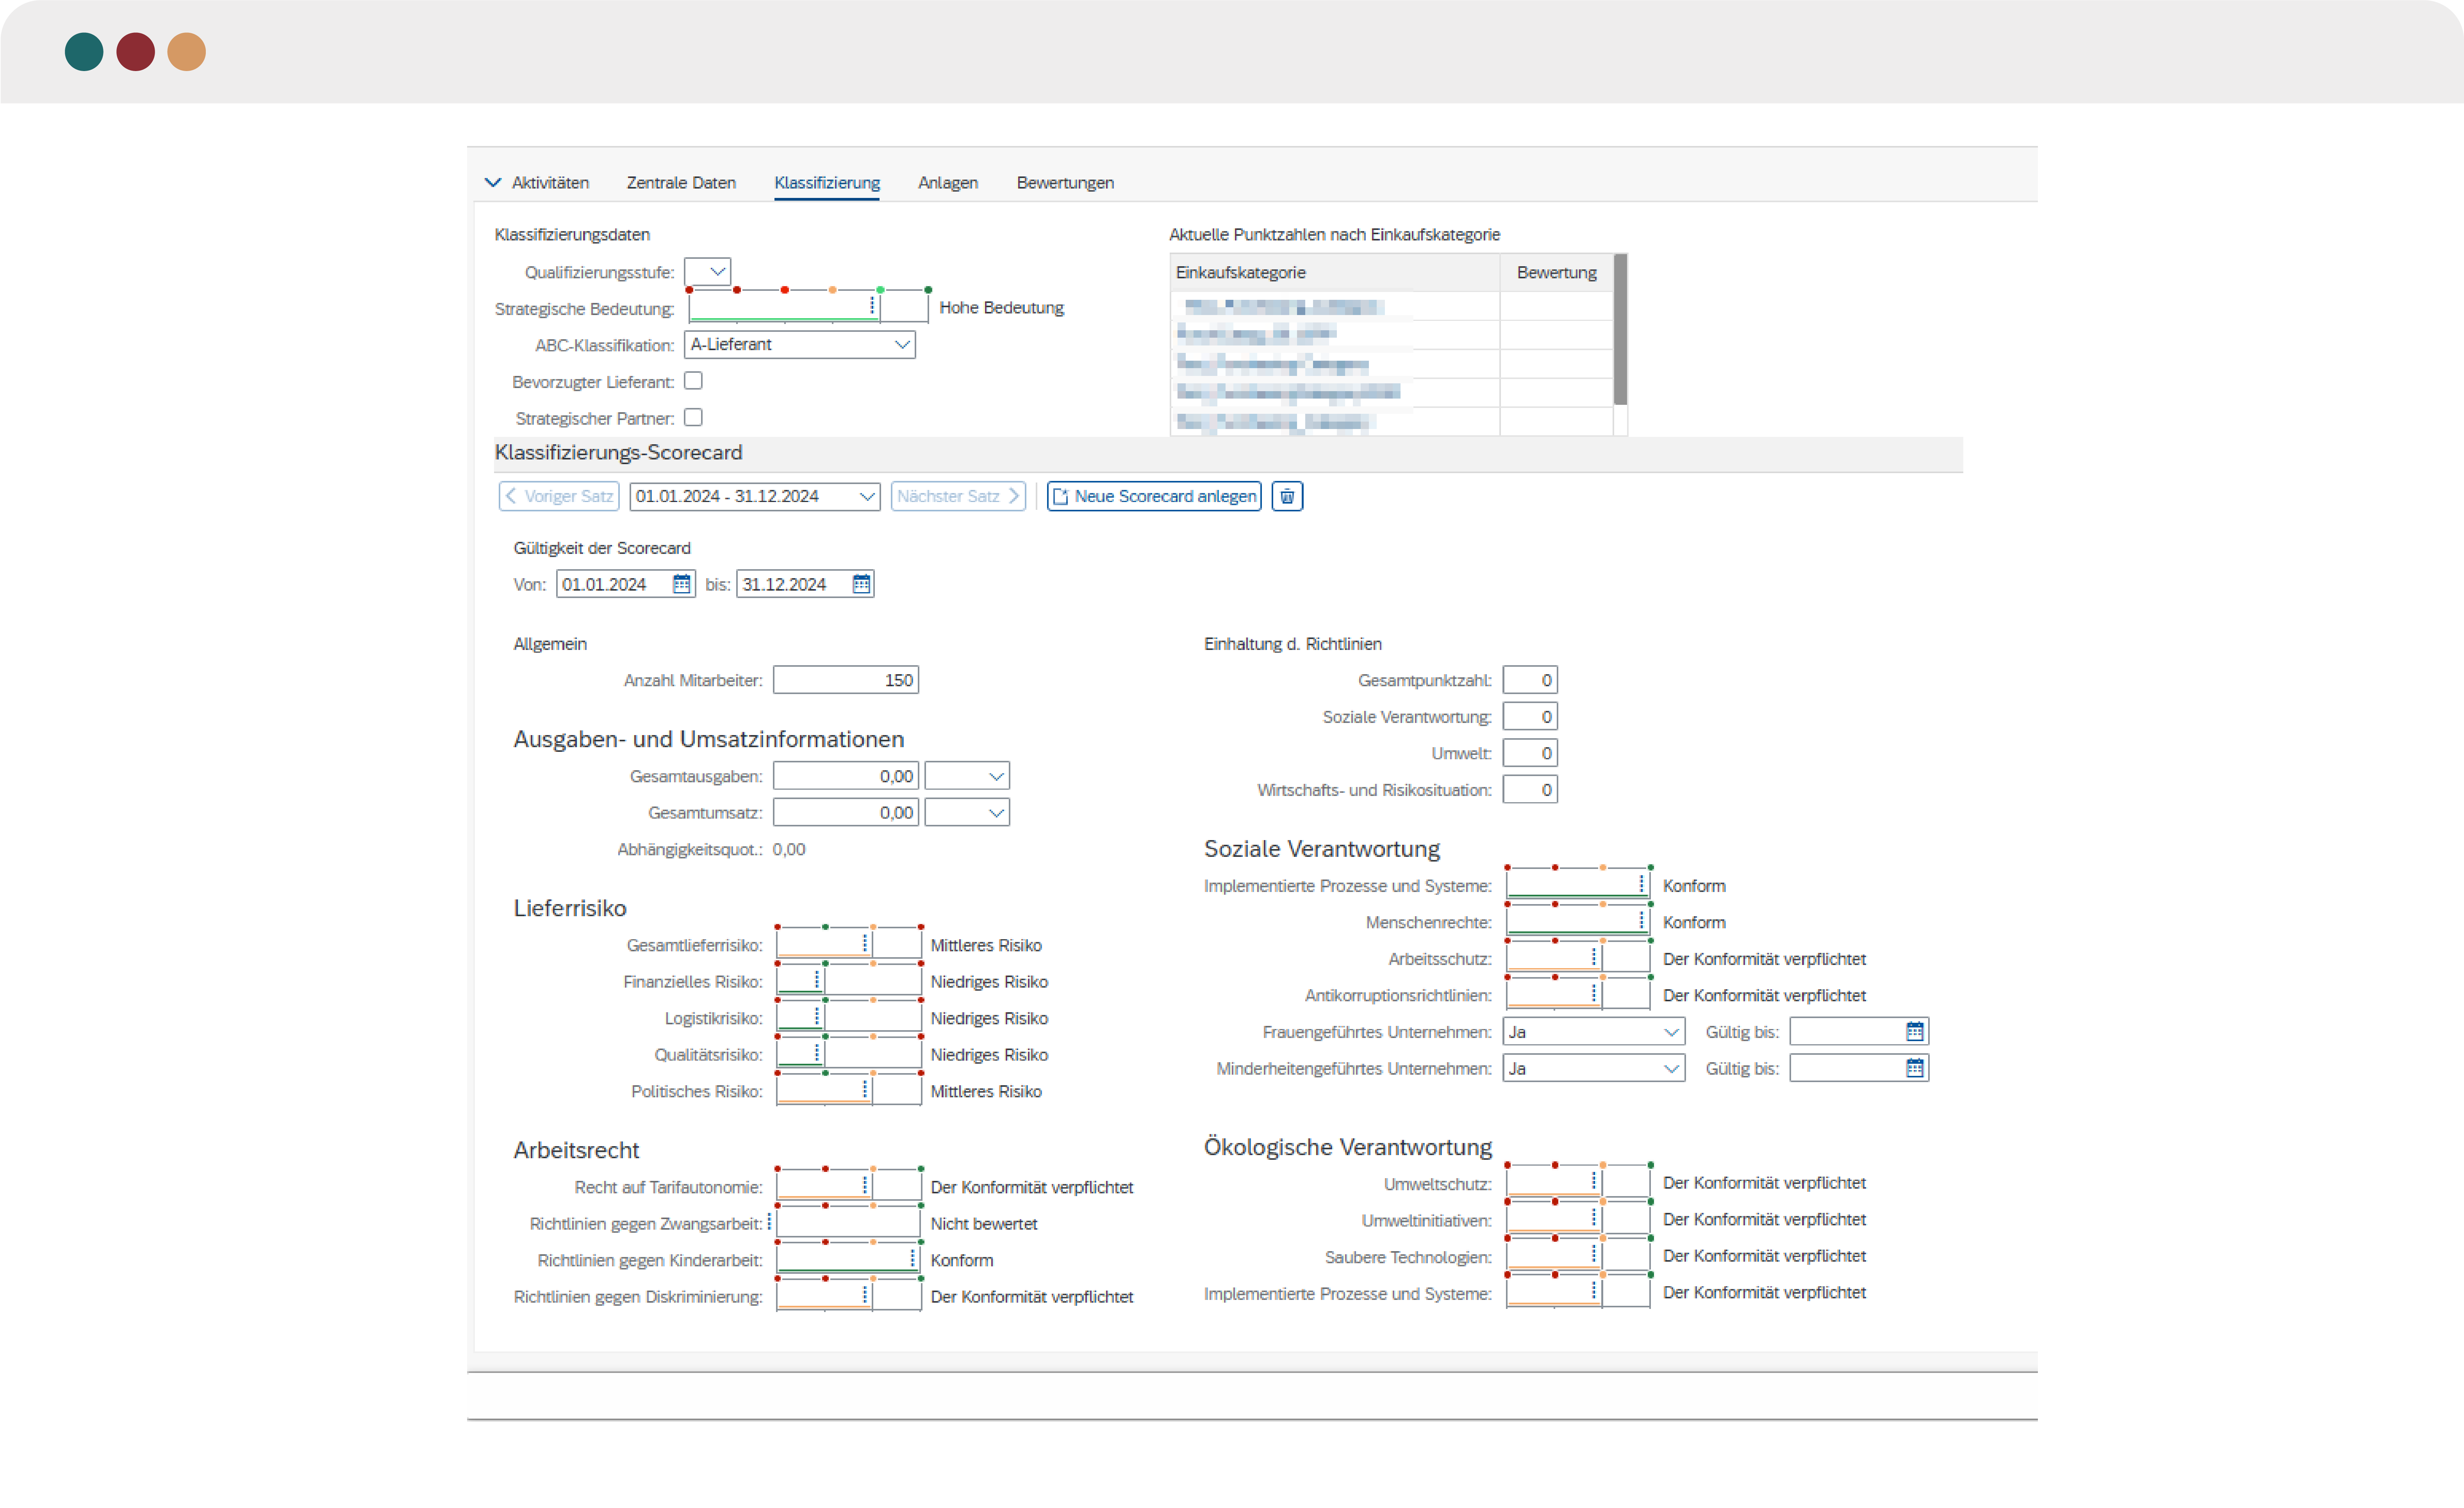Open the scorecard period dropdown 01.01.2024 - 31.12.2024
2464x1508 pixels.
tap(755, 496)
